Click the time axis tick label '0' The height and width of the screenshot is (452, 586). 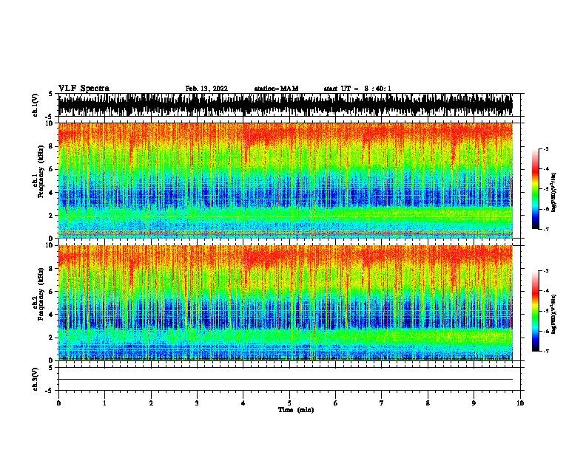[x=58, y=403]
